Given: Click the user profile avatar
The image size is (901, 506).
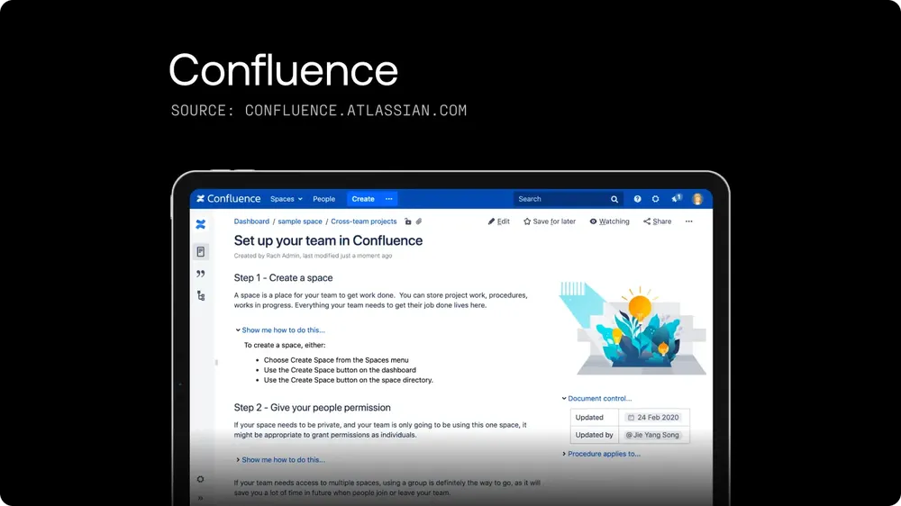Looking at the screenshot, I should click(697, 199).
